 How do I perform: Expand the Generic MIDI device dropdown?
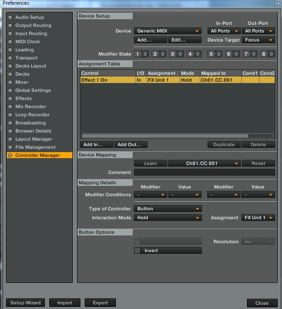168,31
